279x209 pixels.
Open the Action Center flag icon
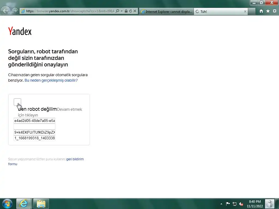click(228, 204)
